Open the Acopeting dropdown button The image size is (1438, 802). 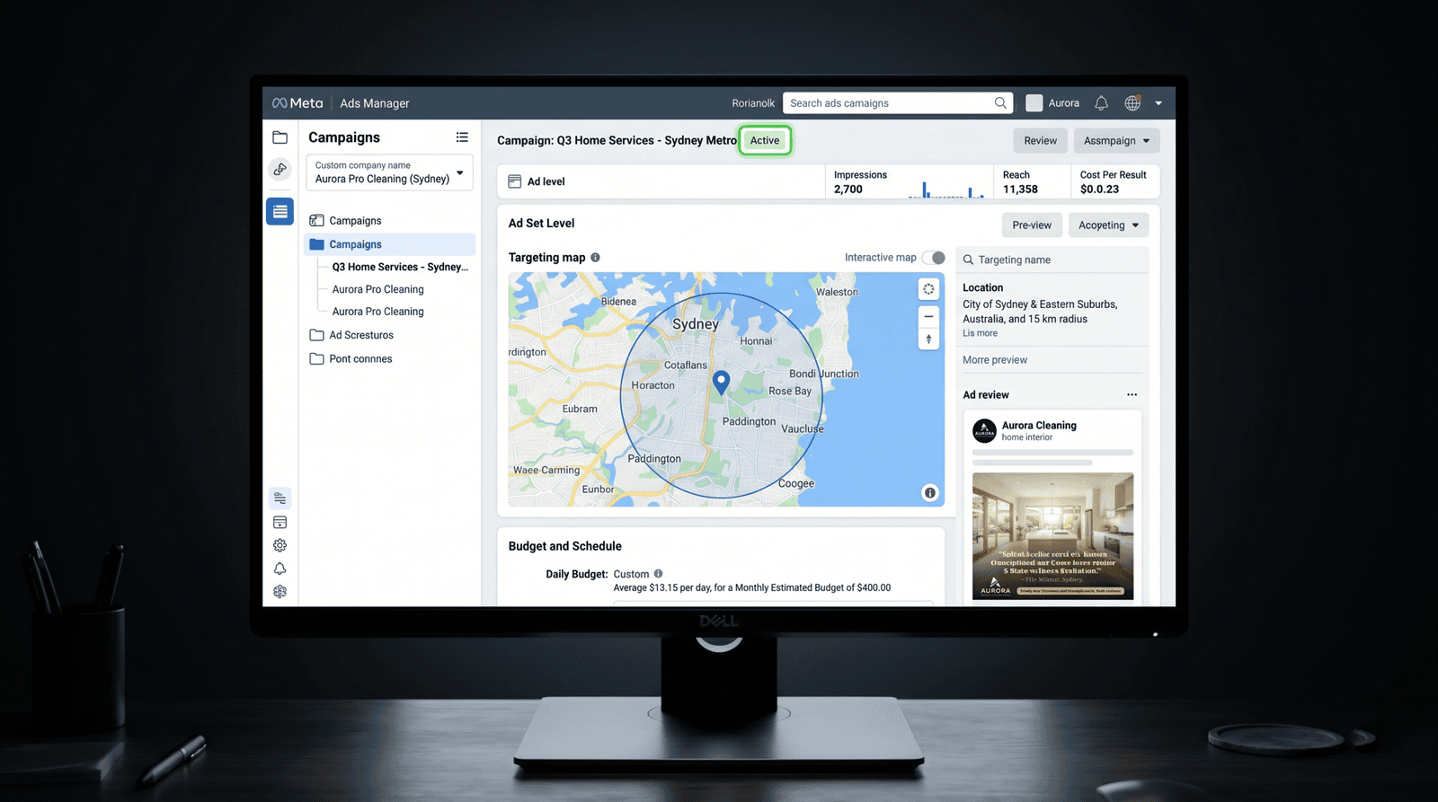click(x=1108, y=225)
